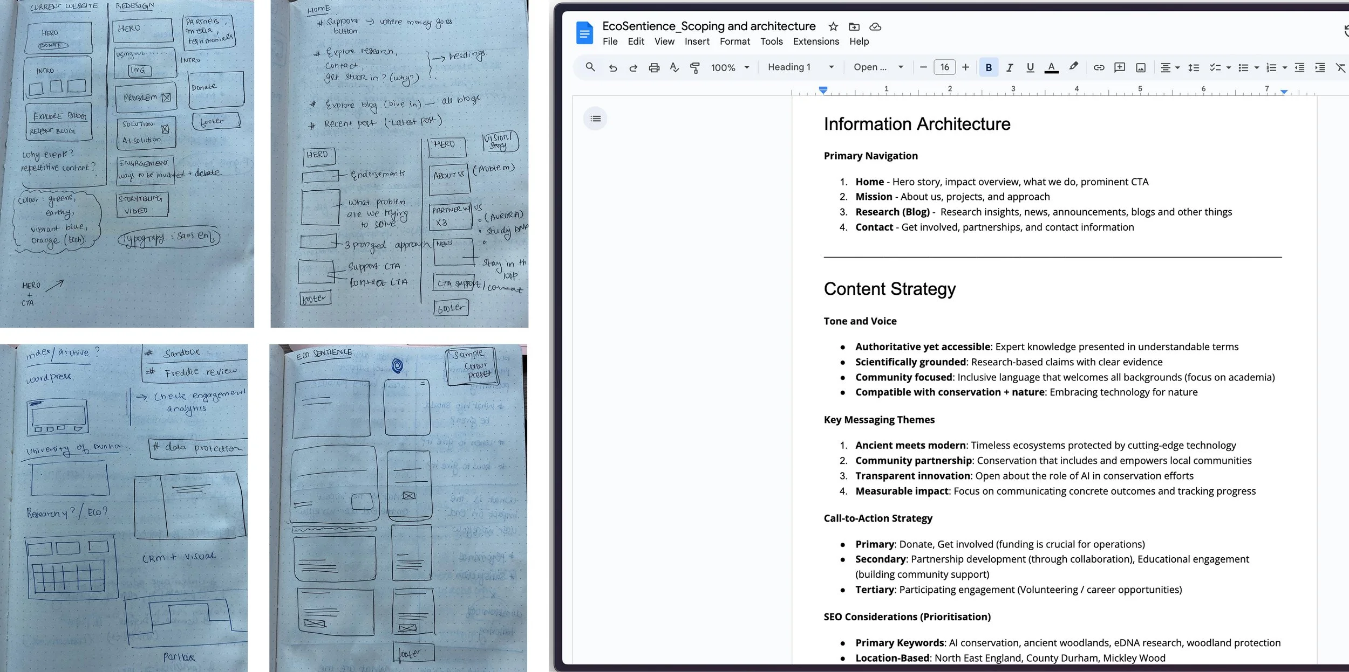Toggle bold formatting off
Screen dimensions: 1349x672
click(x=989, y=67)
